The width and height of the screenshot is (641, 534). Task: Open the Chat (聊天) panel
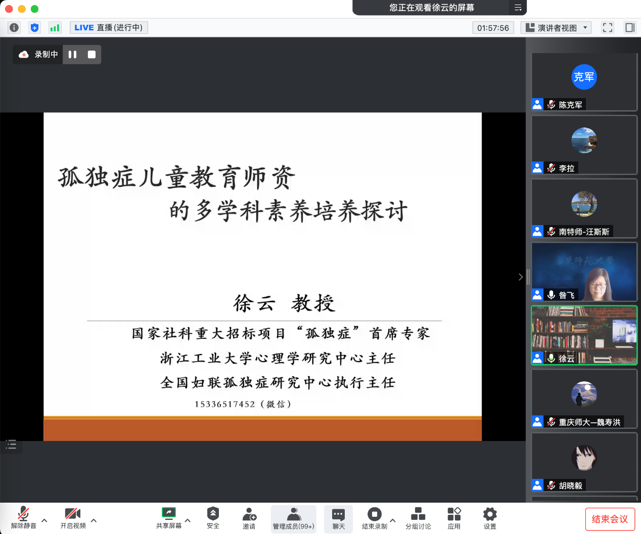[x=338, y=518]
